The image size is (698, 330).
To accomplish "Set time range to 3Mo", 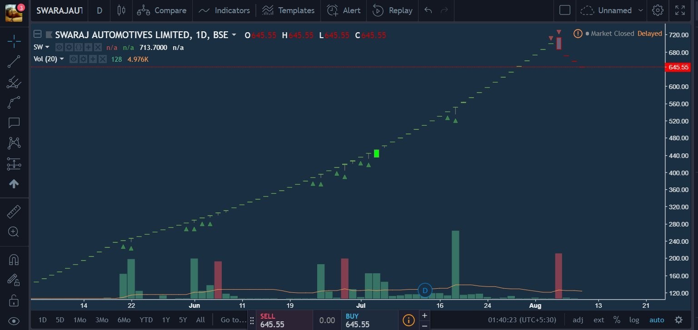I will coord(101,320).
